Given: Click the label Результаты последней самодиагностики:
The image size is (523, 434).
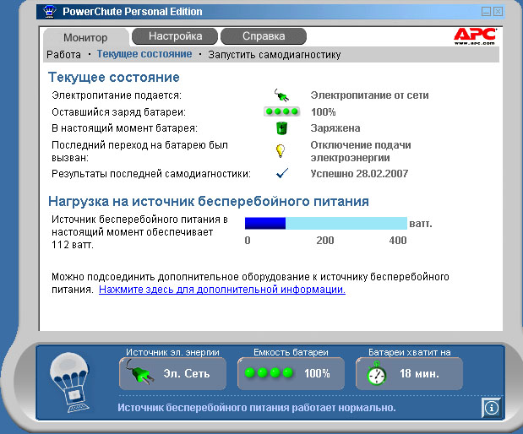Looking at the screenshot, I should (151, 174).
